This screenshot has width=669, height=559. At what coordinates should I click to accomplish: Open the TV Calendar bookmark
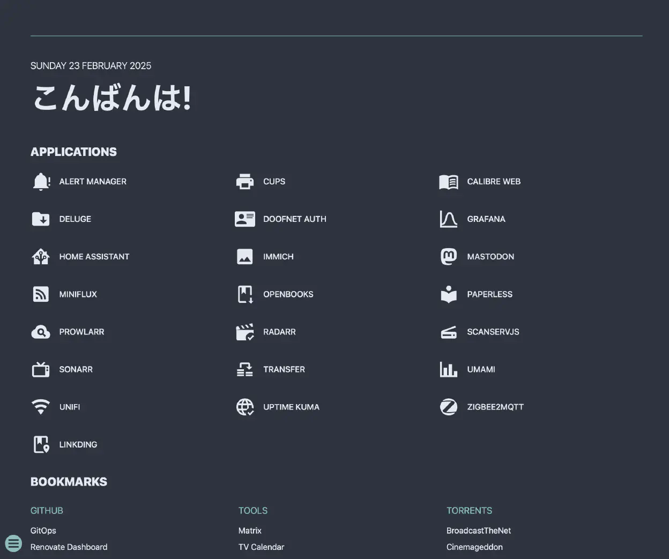(261, 547)
